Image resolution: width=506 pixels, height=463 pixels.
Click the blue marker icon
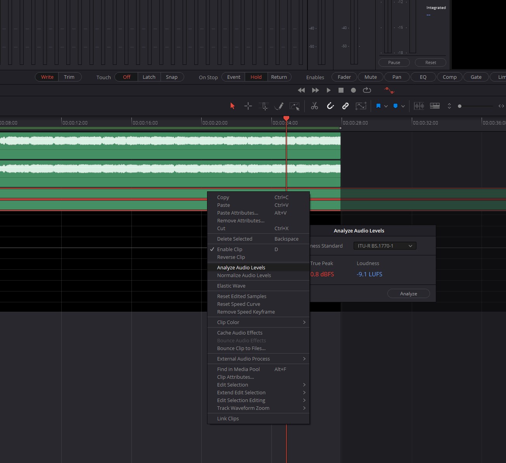point(395,106)
